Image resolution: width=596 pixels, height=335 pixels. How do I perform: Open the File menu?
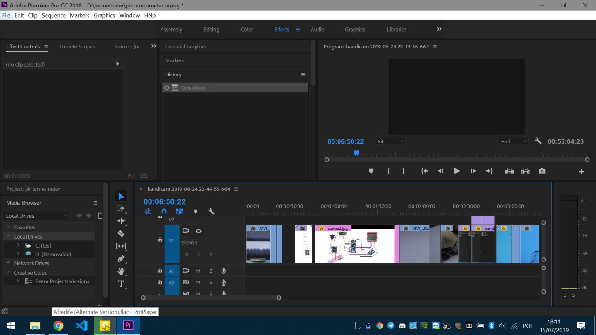6,15
